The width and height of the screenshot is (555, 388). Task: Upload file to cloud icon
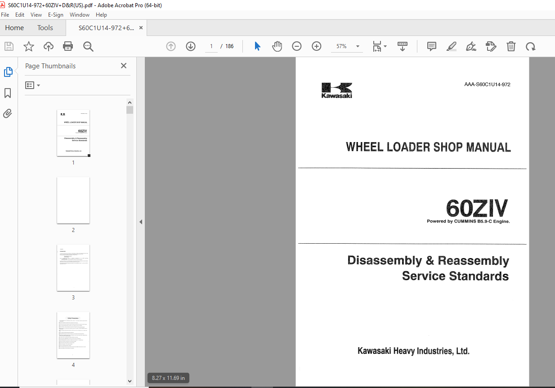(x=49, y=46)
